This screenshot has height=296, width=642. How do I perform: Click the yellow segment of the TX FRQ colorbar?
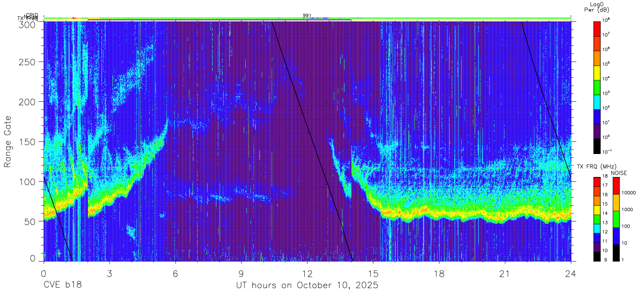(x=597, y=209)
